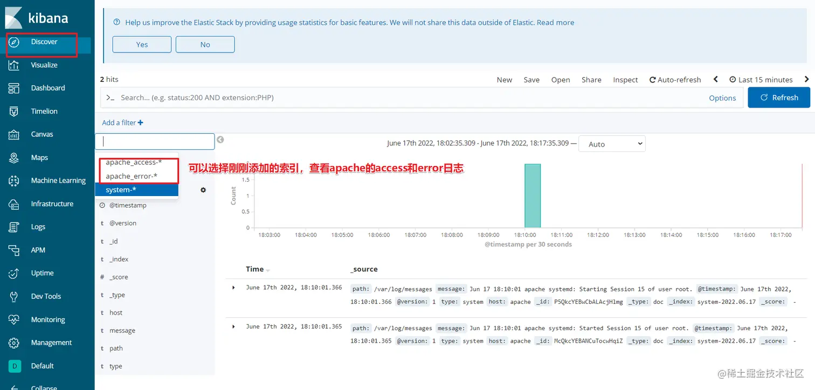Open the Dashboard section icon
The image size is (815, 390).
pos(15,88)
